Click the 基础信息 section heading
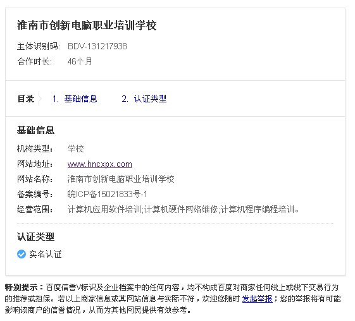Screen dimensions: 355x321 tap(36, 130)
